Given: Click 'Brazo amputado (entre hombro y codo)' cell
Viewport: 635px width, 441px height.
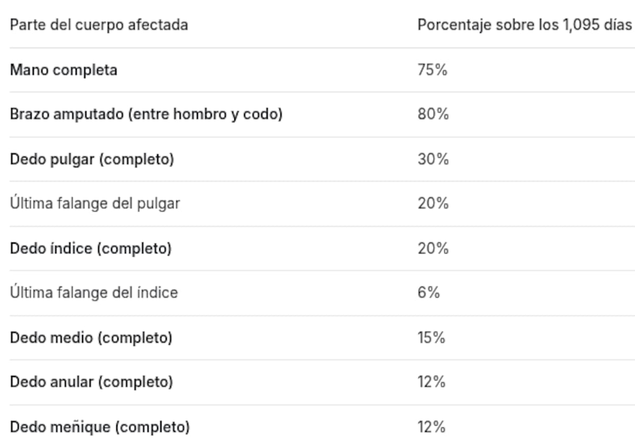Looking at the screenshot, I should coord(146,114).
